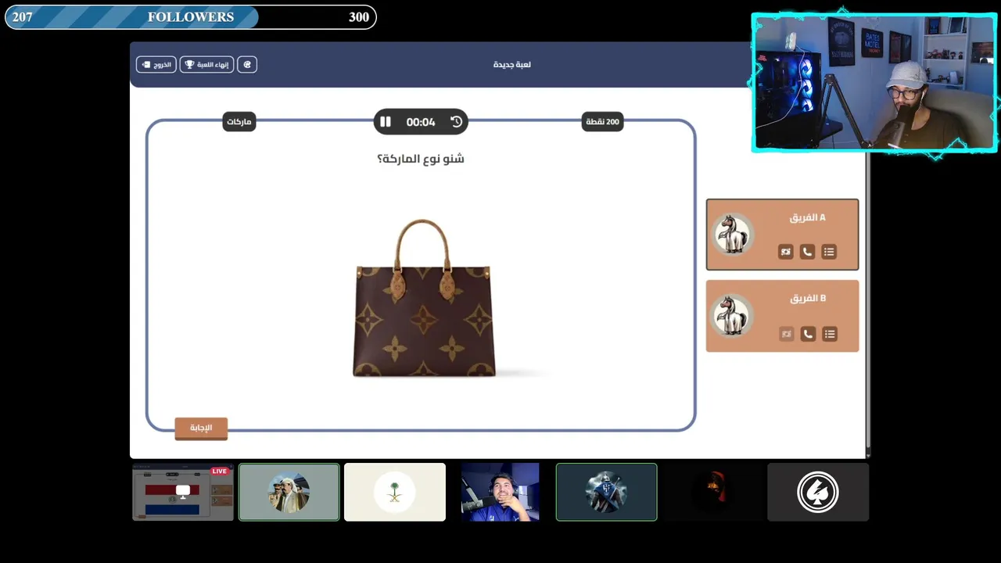Click the followers goal number 300
Image resolution: width=1001 pixels, height=563 pixels.
pyautogui.click(x=359, y=17)
